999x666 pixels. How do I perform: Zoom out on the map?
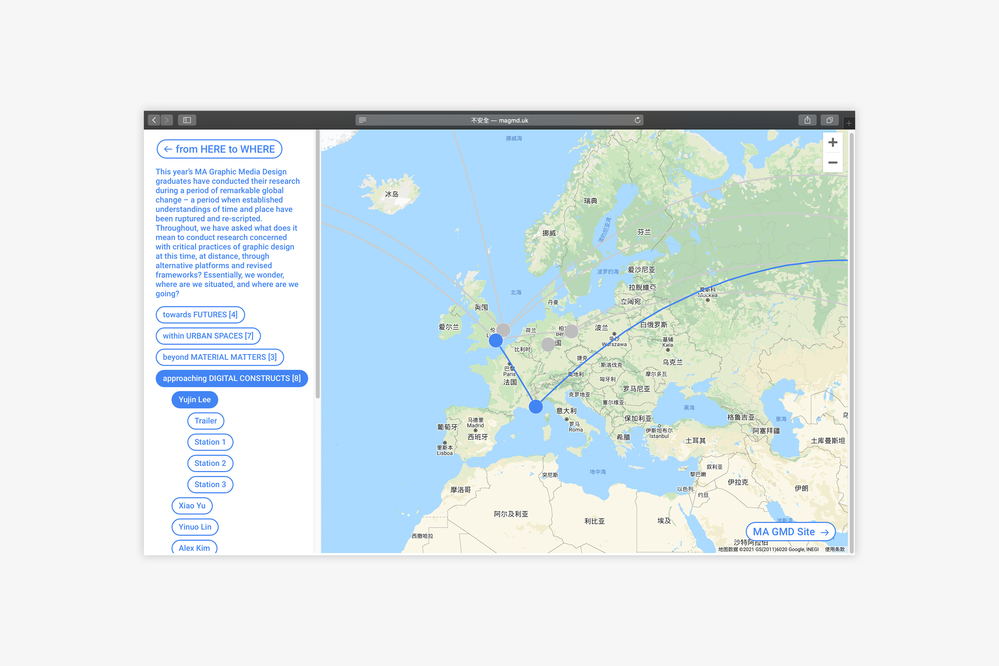click(x=832, y=162)
